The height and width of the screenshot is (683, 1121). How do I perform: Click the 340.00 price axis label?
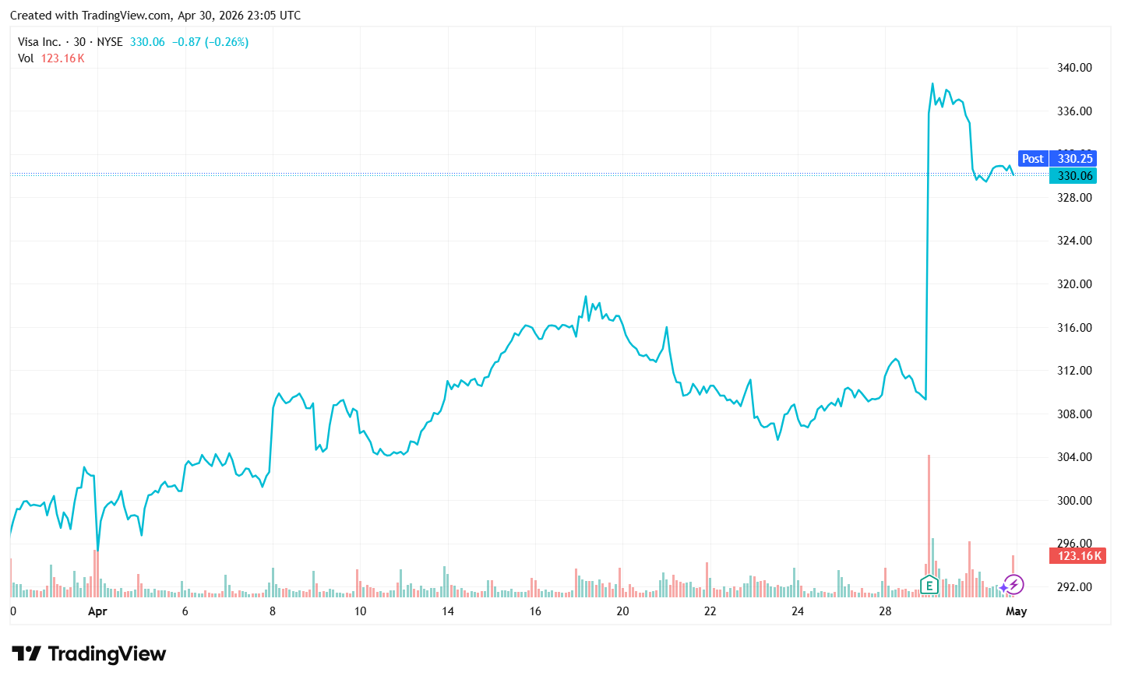[1074, 68]
